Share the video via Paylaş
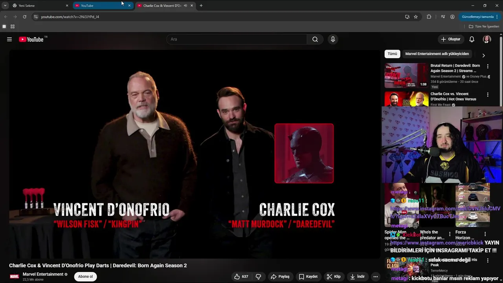Image resolution: width=503 pixels, height=283 pixels. tap(280, 277)
